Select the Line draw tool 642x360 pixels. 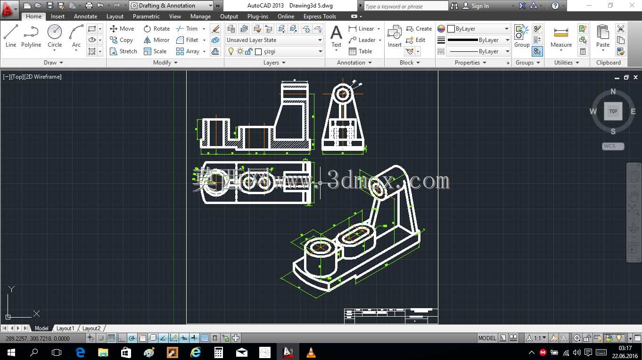pyautogui.click(x=11, y=36)
